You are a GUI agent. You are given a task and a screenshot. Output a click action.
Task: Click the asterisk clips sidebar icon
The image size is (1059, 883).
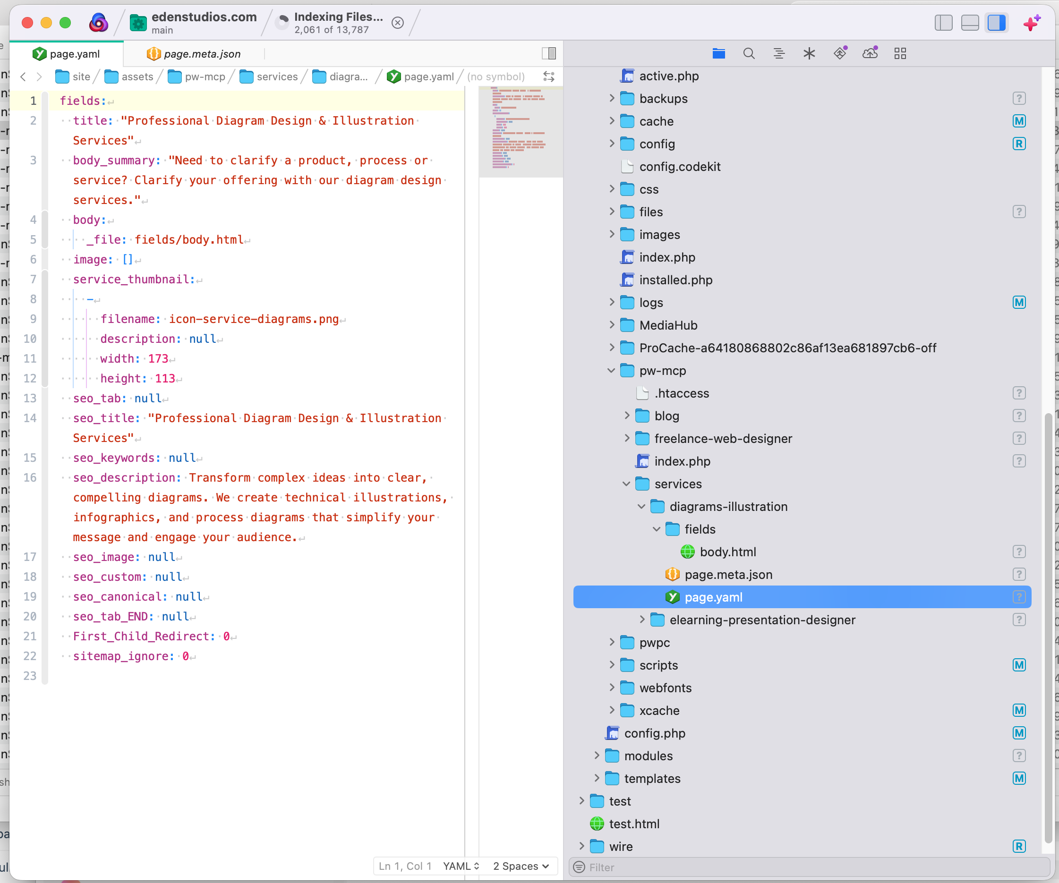coord(809,53)
